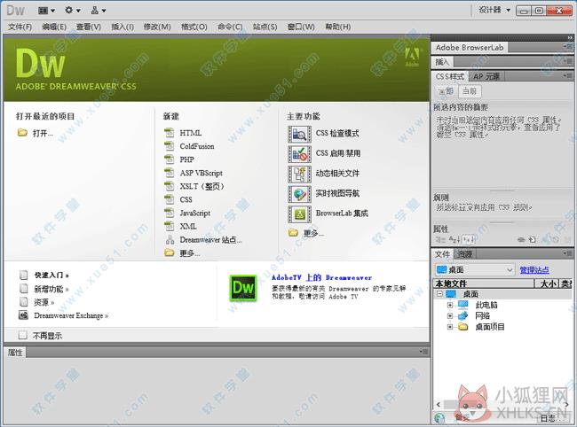Viewport: 577px width, 427px height.
Task: Open the 插入 panel tab
Action: click(x=442, y=62)
